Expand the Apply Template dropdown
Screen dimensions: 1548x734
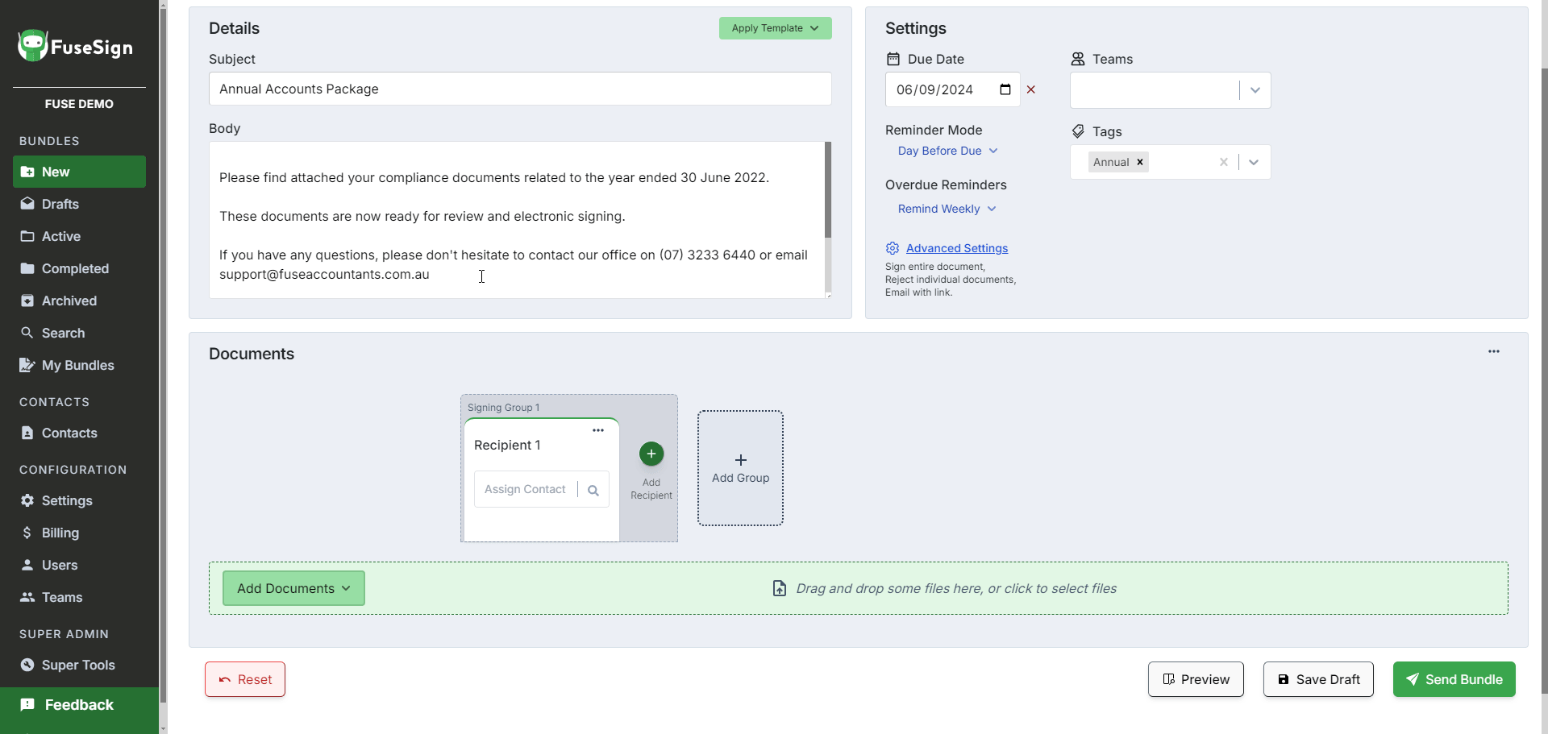pos(775,28)
